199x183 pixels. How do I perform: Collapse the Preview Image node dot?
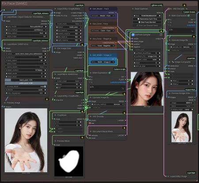click(5, 103)
